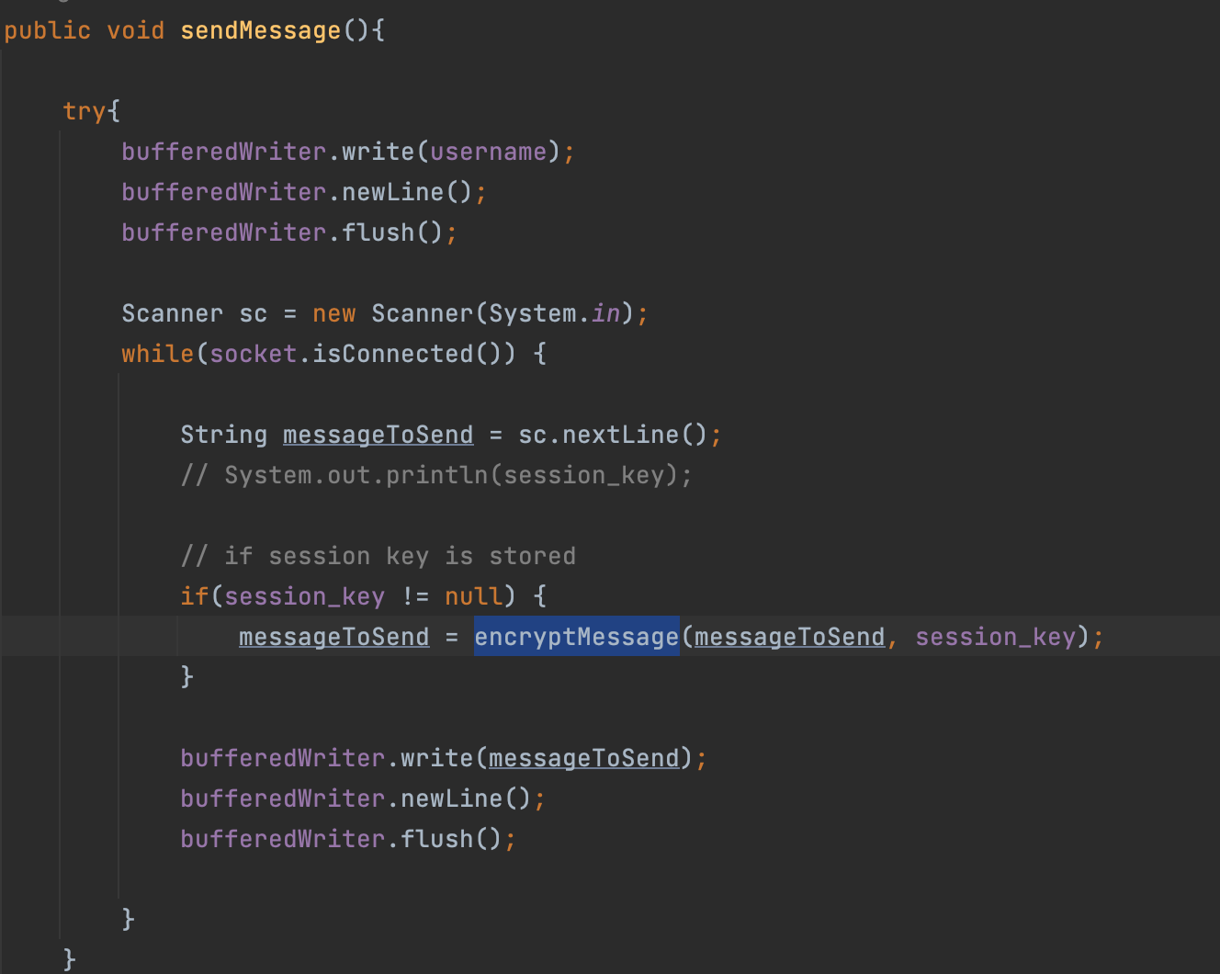Click username in bufferedWriter.write(username)

(x=488, y=152)
